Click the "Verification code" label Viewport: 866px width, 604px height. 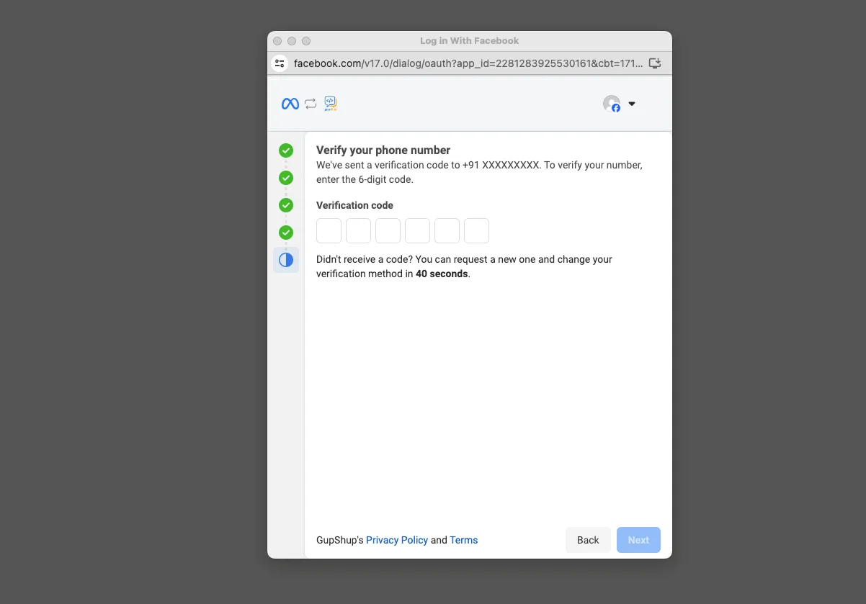click(x=354, y=205)
